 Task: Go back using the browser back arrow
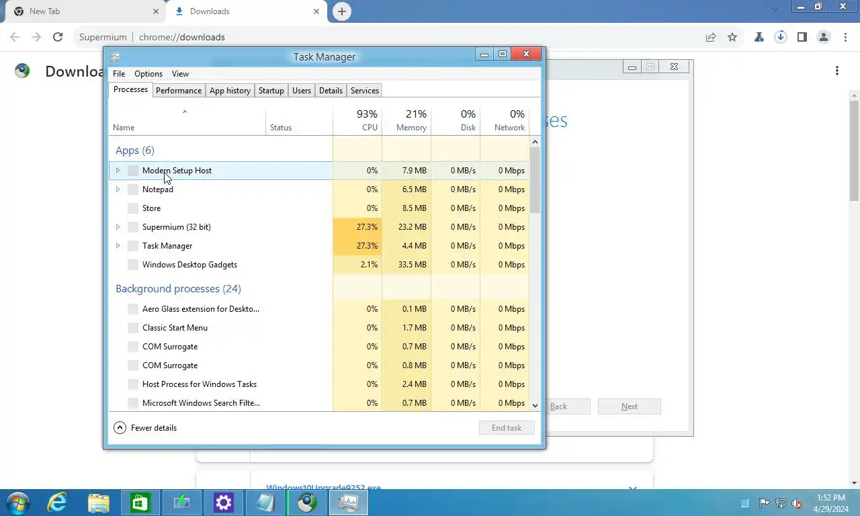click(x=15, y=37)
